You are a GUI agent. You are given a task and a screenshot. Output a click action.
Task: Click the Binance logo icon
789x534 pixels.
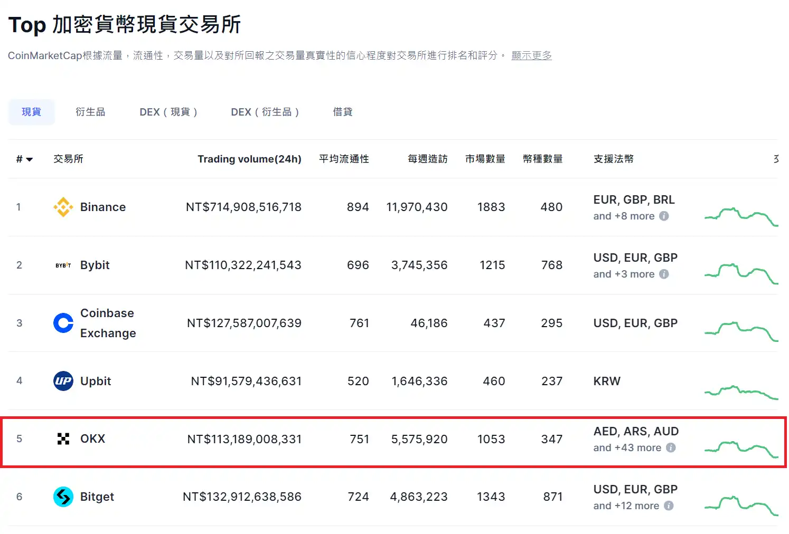(x=63, y=207)
